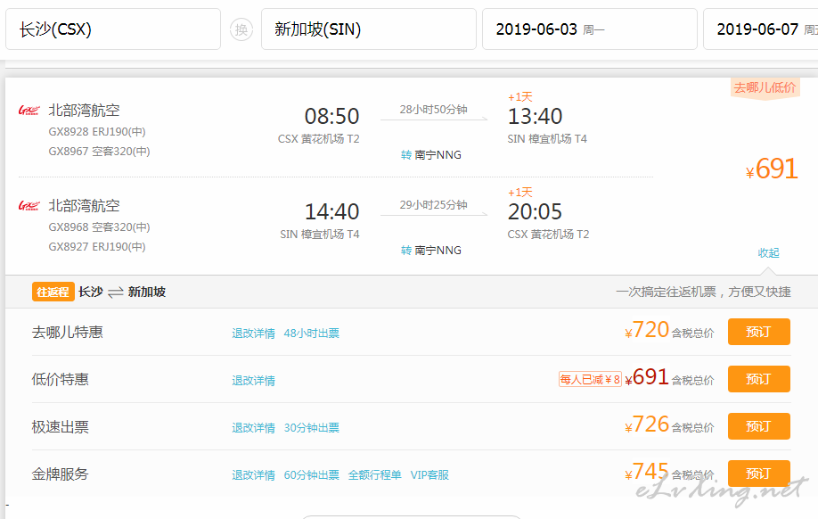This screenshot has width=818, height=519.
Task: Click flight number GX8927 ERJ190(中)
Action: point(97,246)
